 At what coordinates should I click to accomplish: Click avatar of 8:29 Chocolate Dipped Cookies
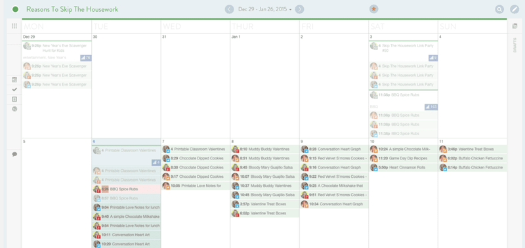[166, 158]
